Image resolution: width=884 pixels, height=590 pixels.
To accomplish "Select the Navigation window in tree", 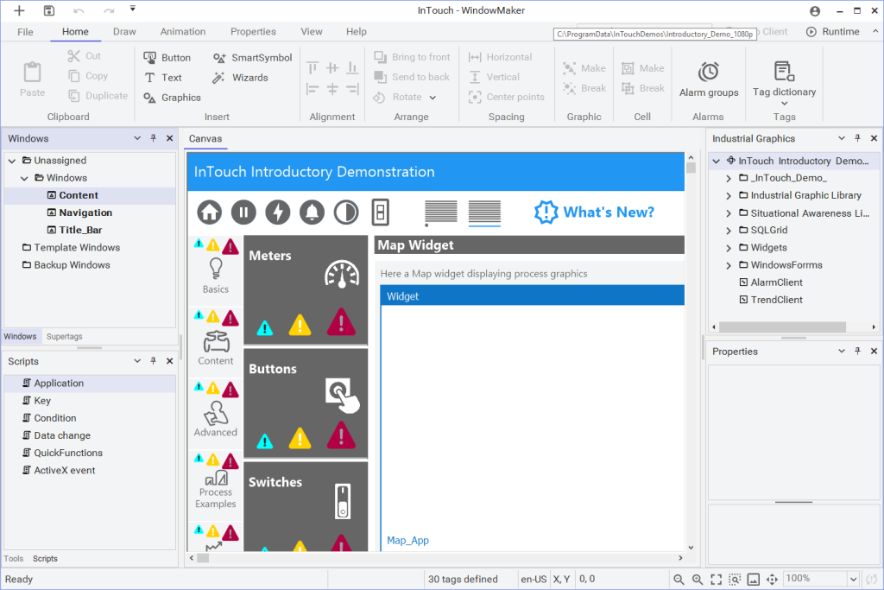I will [x=85, y=213].
